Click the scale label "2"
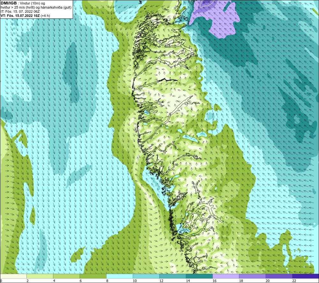 pos(27,281)
